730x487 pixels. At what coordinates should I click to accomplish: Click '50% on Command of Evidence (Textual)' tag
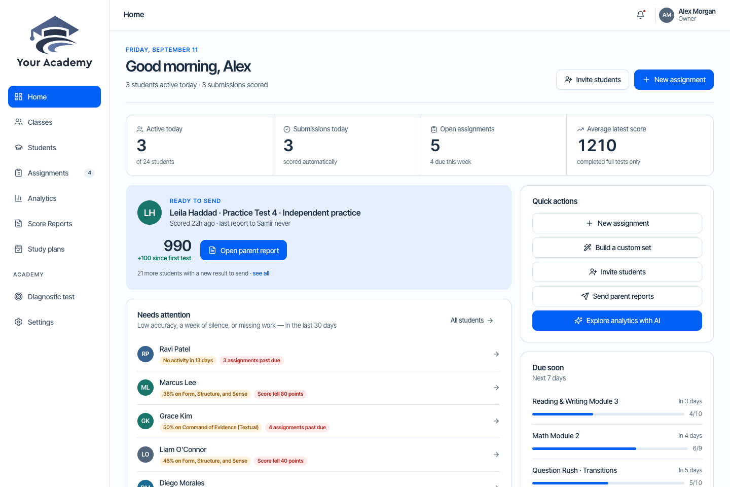[211, 428]
